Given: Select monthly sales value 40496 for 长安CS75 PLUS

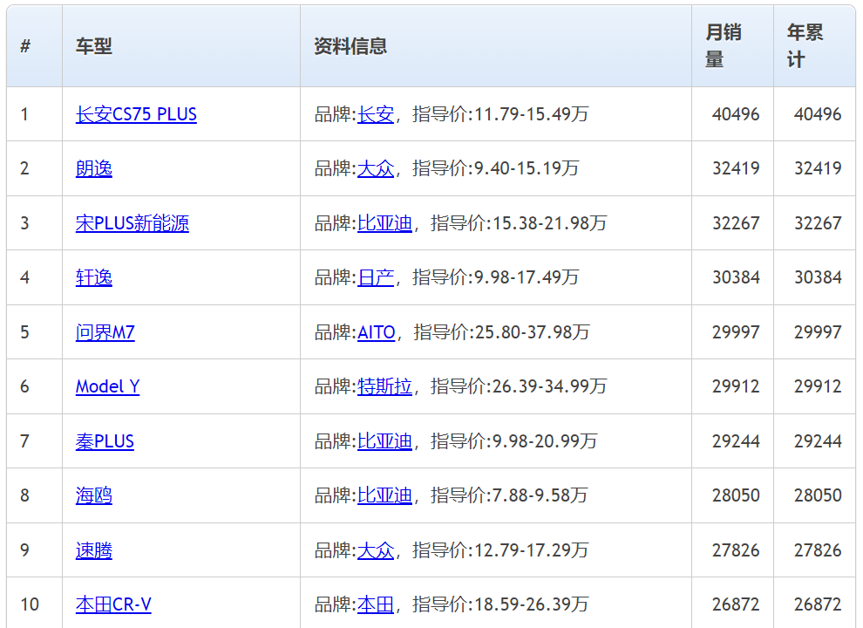Looking at the screenshot, I should click(x=736, y=114).
